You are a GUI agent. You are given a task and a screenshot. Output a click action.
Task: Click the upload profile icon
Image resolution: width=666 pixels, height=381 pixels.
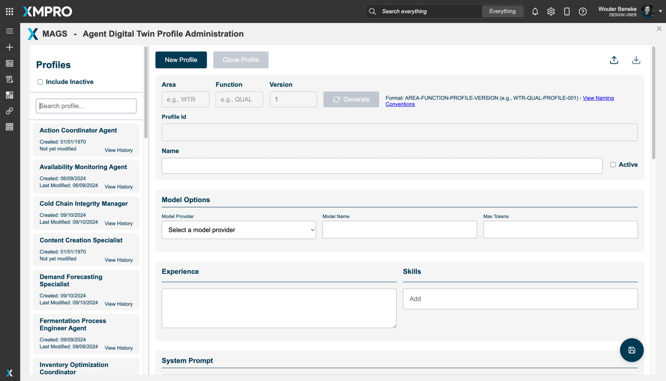click(x=614, y=60)
